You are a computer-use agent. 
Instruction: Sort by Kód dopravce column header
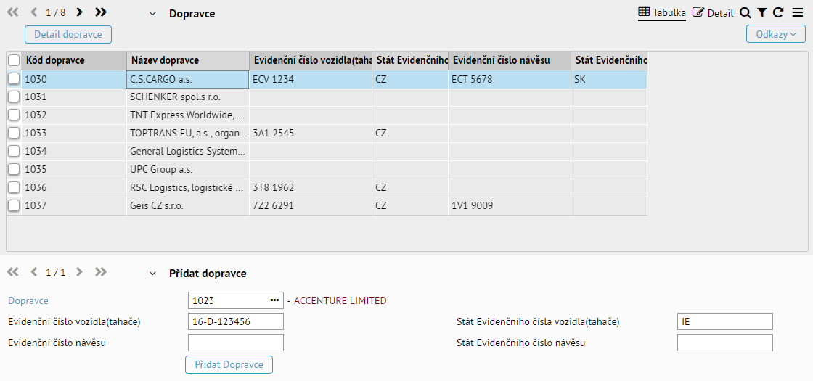pyautogui.click(x=74, y=61)
